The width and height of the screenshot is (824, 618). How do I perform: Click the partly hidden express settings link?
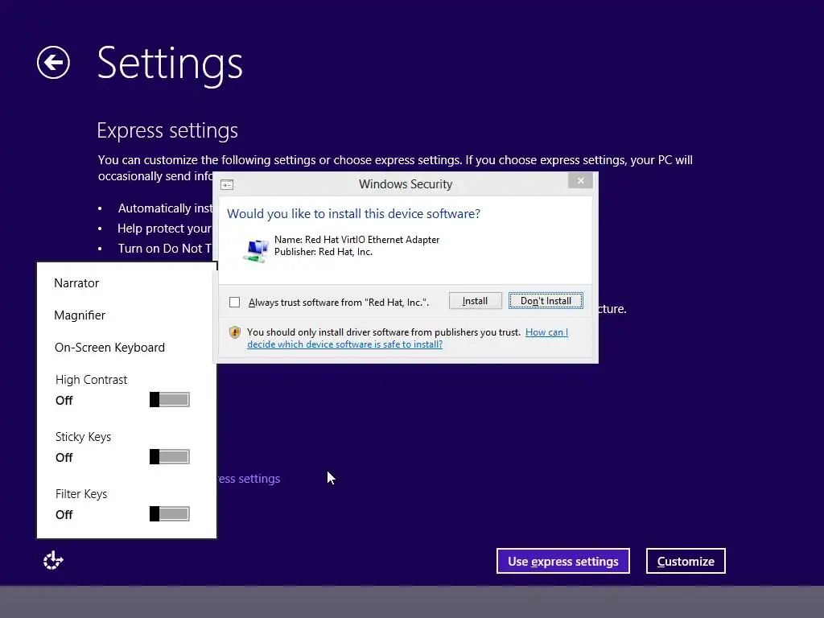(x=249, y=479)
